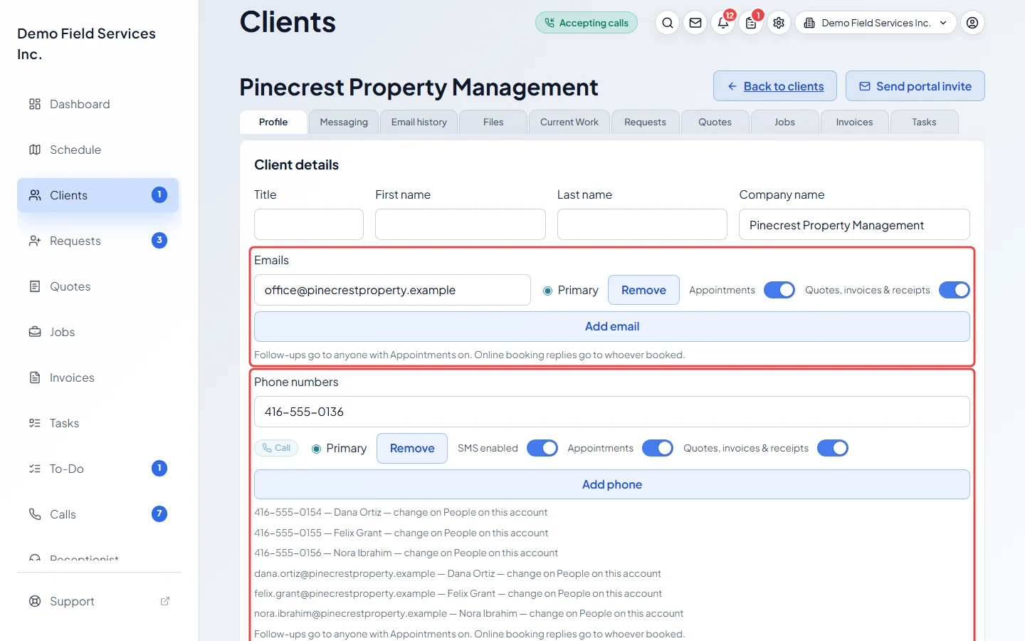1025x641 pixels.
Task: Click the Jobs briefcase icon in sidebar
Action: [x=35, y=332]
